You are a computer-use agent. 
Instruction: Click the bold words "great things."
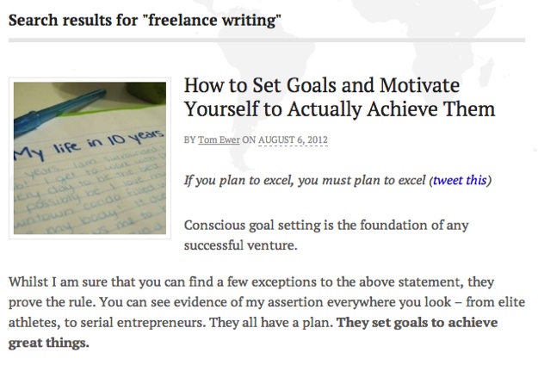pyautogui.click(x=48, y=343)
